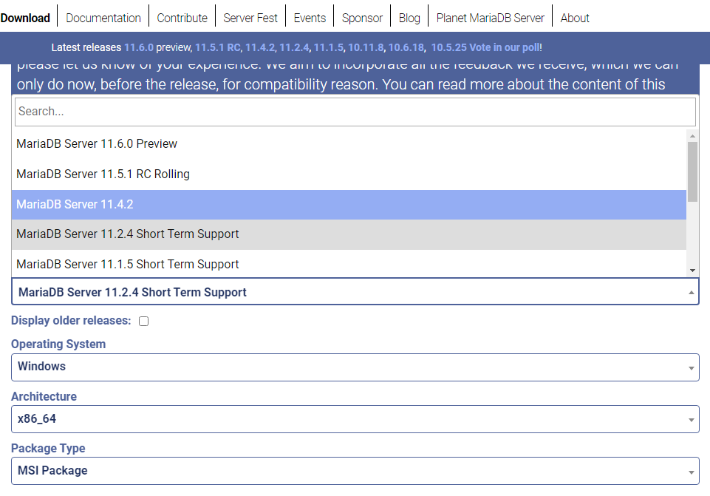Viewport: 710px width, 496px height.
Task: Enable the Display older releases checkbox
Action: 144,322
